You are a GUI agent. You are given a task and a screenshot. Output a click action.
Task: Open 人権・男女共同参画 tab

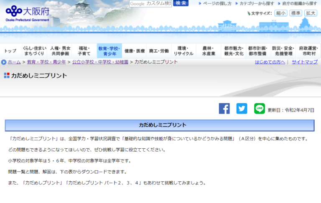(x=60, y=51)
